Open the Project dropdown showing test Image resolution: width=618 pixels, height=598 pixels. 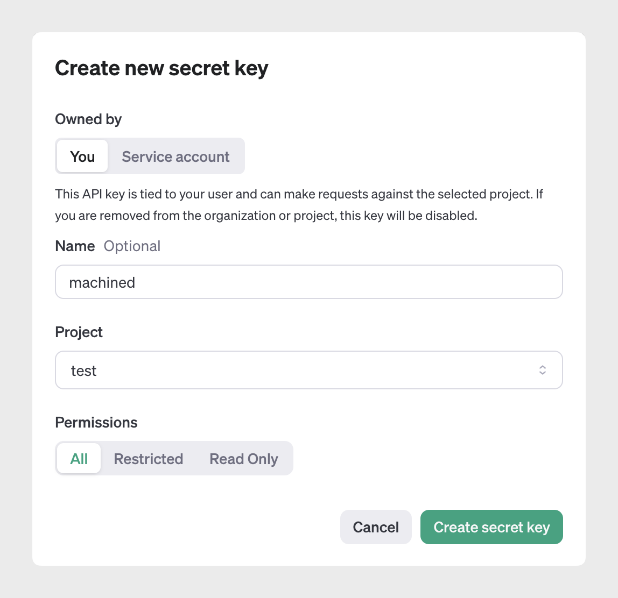point(308,370)
